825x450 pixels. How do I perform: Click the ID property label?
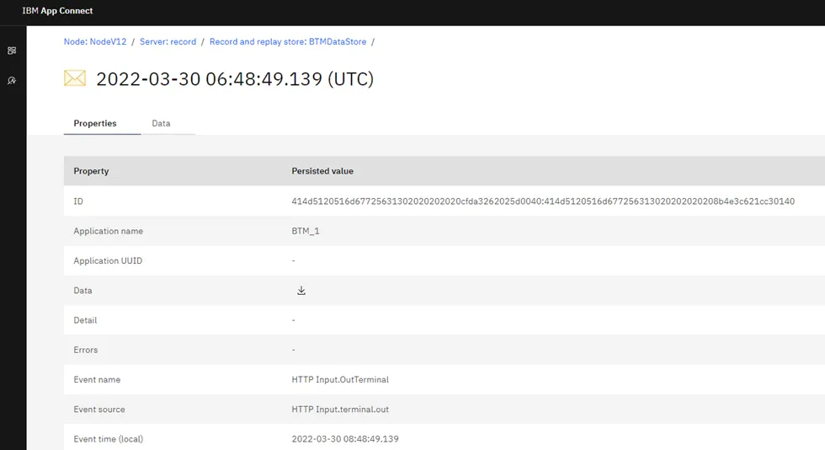78,201
